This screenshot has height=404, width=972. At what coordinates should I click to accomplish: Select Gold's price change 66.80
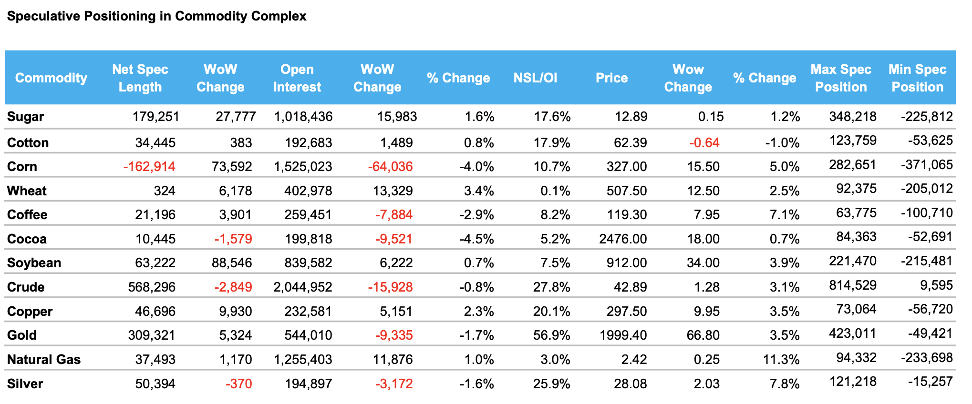pyautogui.click(x=703, y=335)
